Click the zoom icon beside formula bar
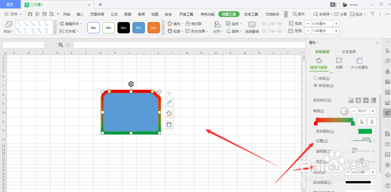 coord(61,45)
